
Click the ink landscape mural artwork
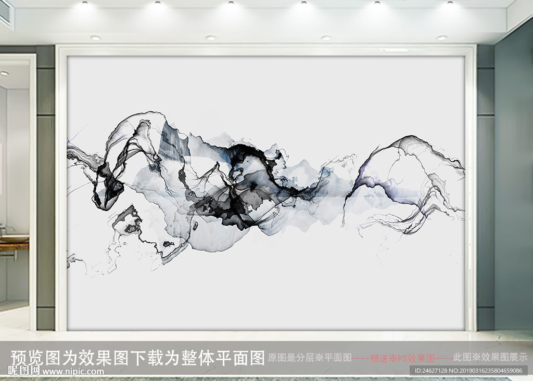[266, 193]
